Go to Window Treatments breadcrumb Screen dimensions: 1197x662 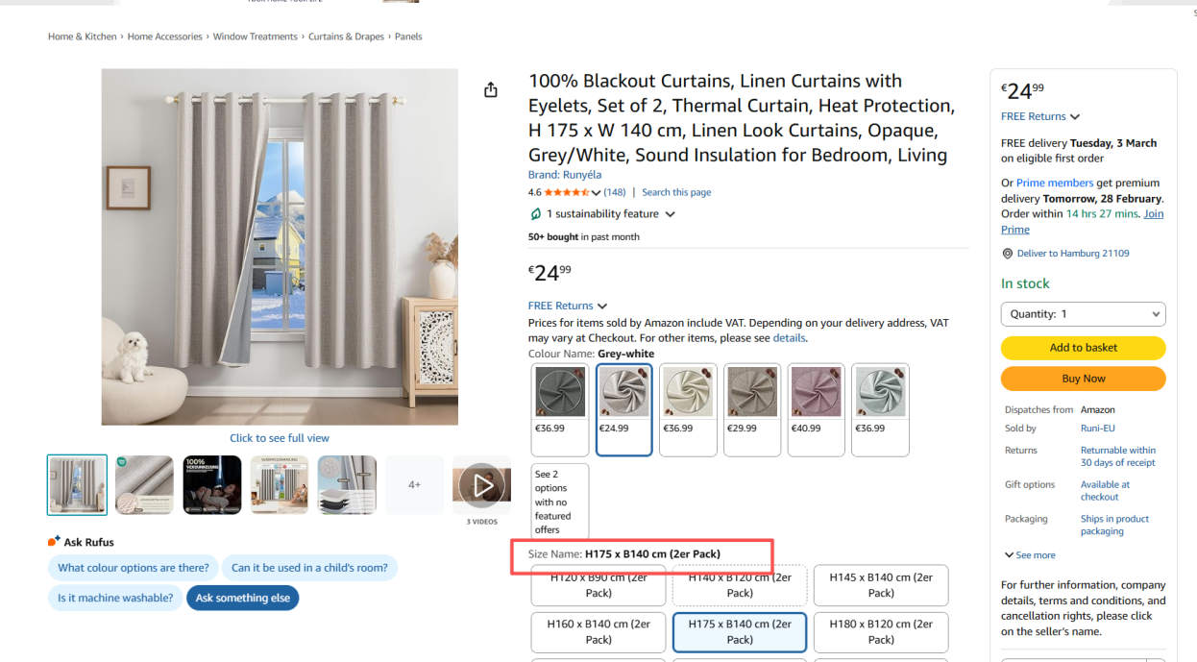pos(255,37)
